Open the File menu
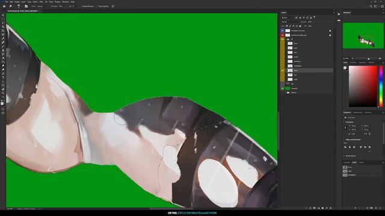This screenshot has height=216, width=385. click(7, 2)
